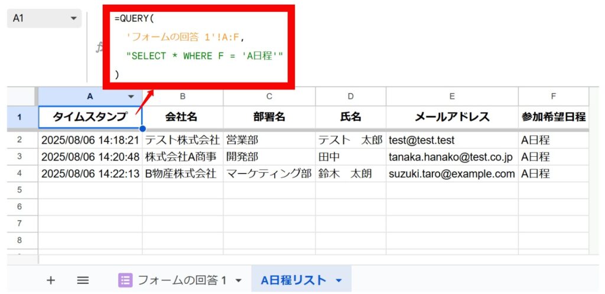Click the fill handle on cell A1

click(142, 128)
